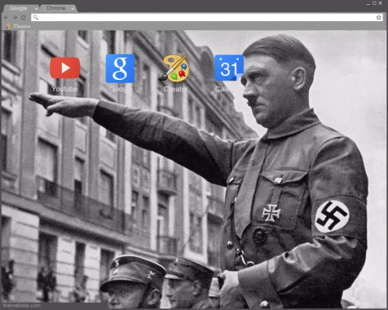Click the Themes bookmark label
The image size is (388, 310).
(x=22, y=26)
